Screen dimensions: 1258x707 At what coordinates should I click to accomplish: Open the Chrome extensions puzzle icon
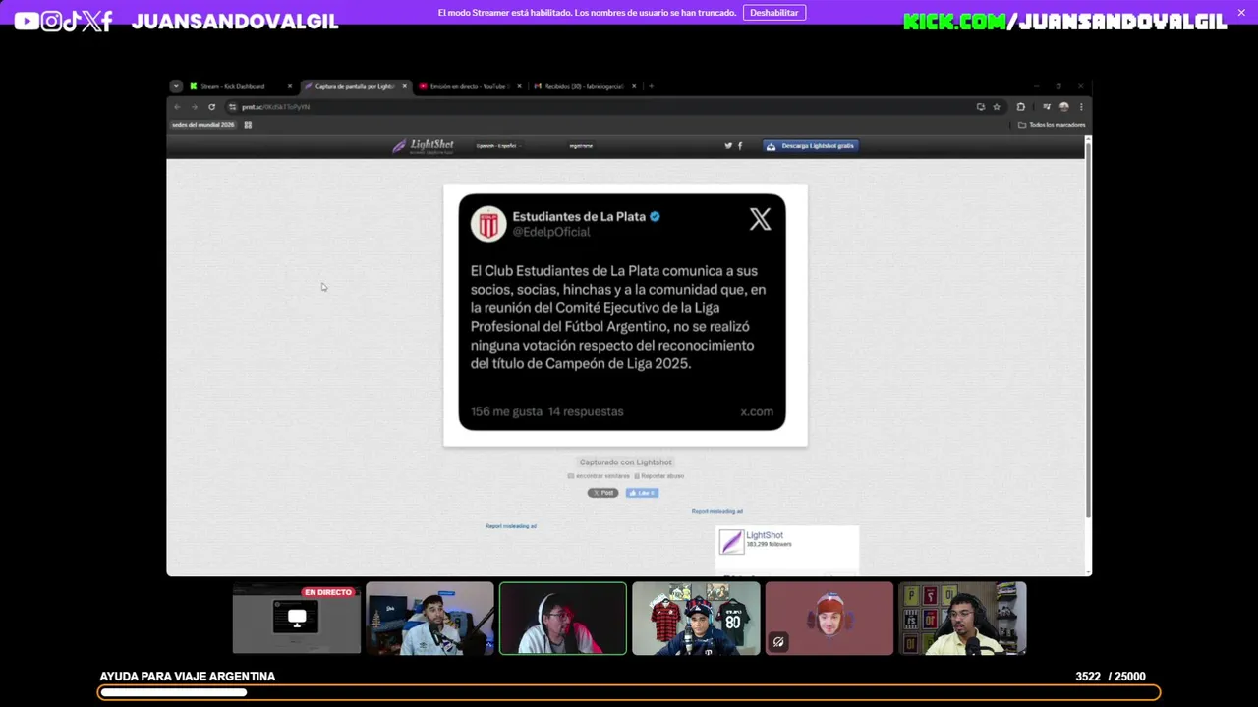point(1020,107)
